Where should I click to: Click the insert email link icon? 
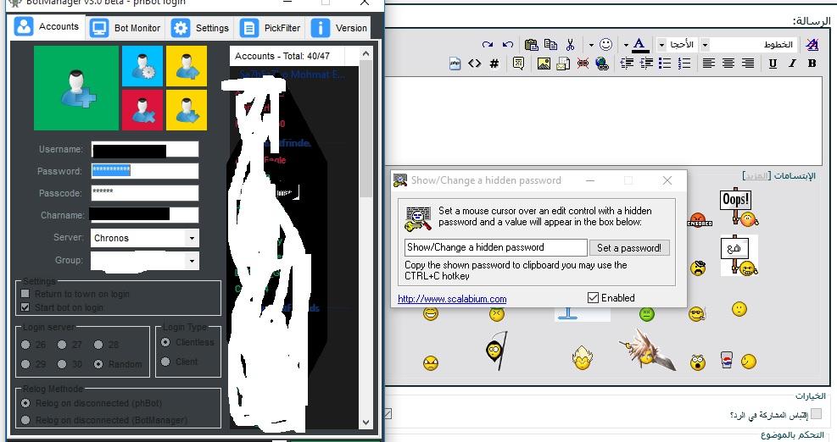(x=563, y=64)
